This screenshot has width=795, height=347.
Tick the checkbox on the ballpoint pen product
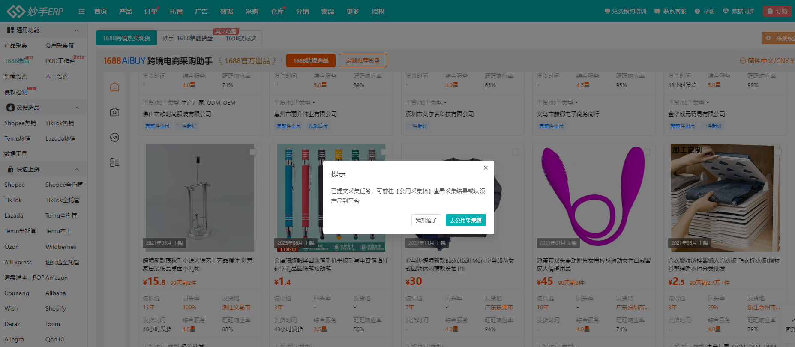coord(384,152)
